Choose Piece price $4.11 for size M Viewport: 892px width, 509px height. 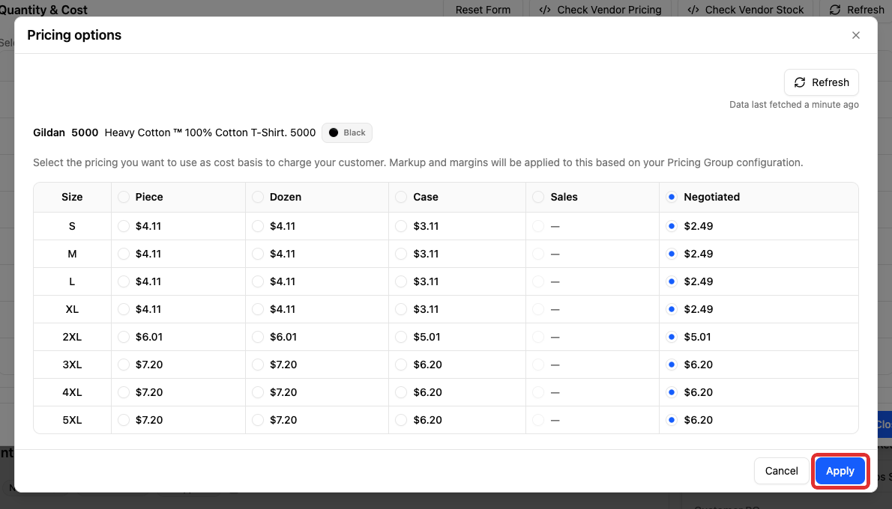(x=124, y=254)
